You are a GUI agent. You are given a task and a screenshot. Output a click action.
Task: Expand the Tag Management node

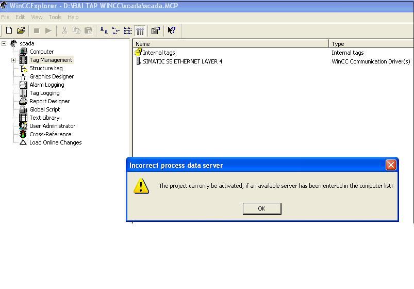coord(13,60)
